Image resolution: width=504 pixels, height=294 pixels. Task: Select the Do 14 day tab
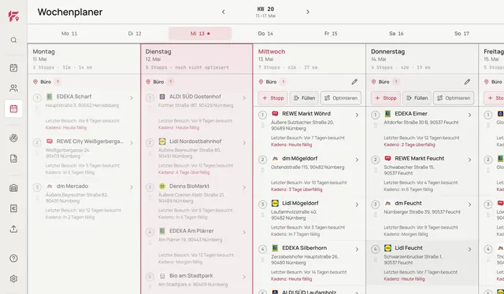click(265, 33)
